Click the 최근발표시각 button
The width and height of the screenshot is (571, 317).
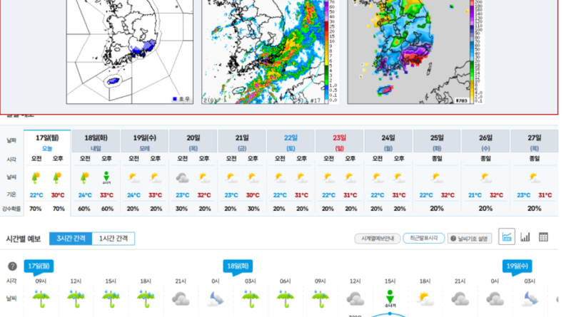click(423, 238)
